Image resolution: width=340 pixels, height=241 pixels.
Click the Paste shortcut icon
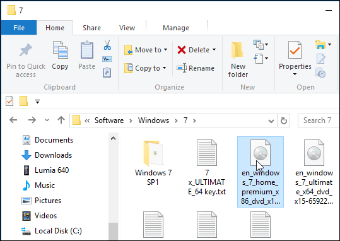pos(107,73)
